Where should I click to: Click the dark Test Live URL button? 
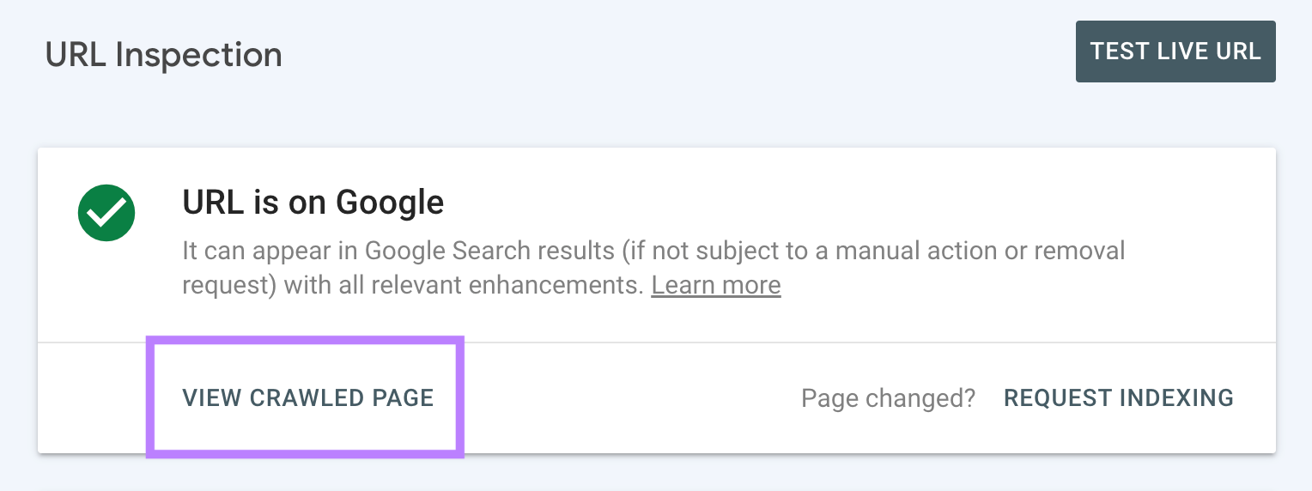tap(1175, 52)
